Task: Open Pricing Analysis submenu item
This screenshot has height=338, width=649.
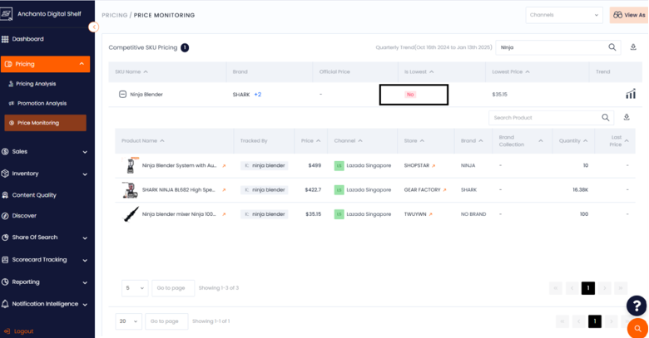Action: (36, 84)
